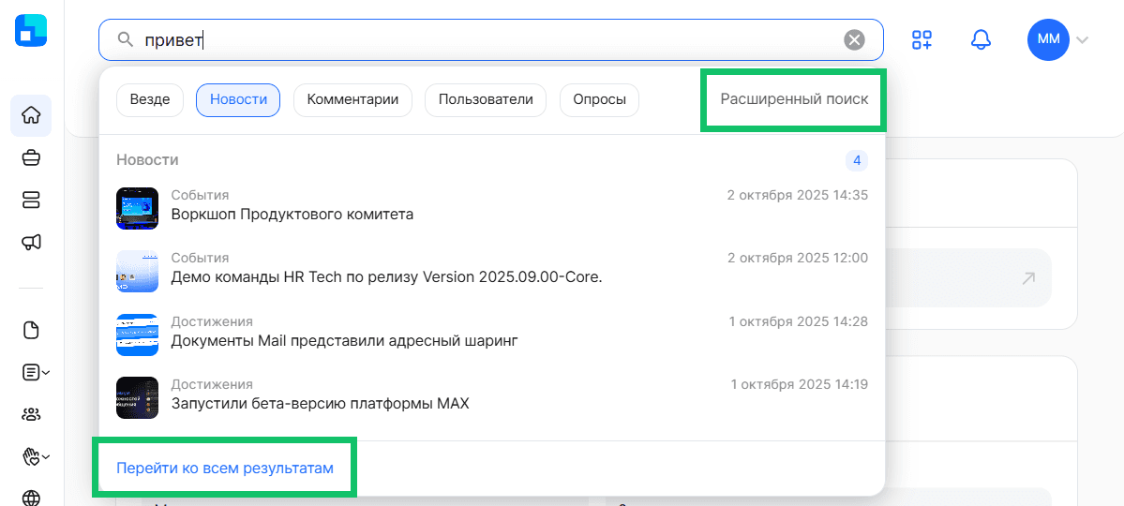Viewport: 1124px width, 506px height.
Task: Open the people group sidebar icon
Action: [x=31, y=414]
